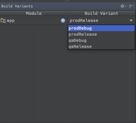Click the blank title bar space left of the gear
The width and height of the screenshot is (136, 123).
point(77,6)
